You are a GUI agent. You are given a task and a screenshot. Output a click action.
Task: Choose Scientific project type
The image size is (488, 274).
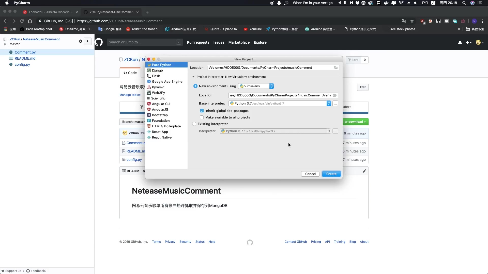[166, 98]
